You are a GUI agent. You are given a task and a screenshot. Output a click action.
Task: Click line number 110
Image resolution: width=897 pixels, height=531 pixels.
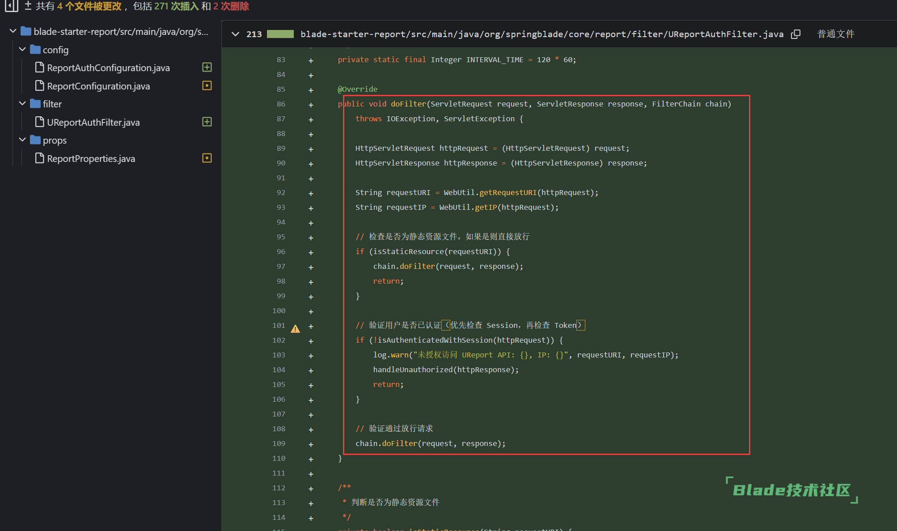coord(279,458)
